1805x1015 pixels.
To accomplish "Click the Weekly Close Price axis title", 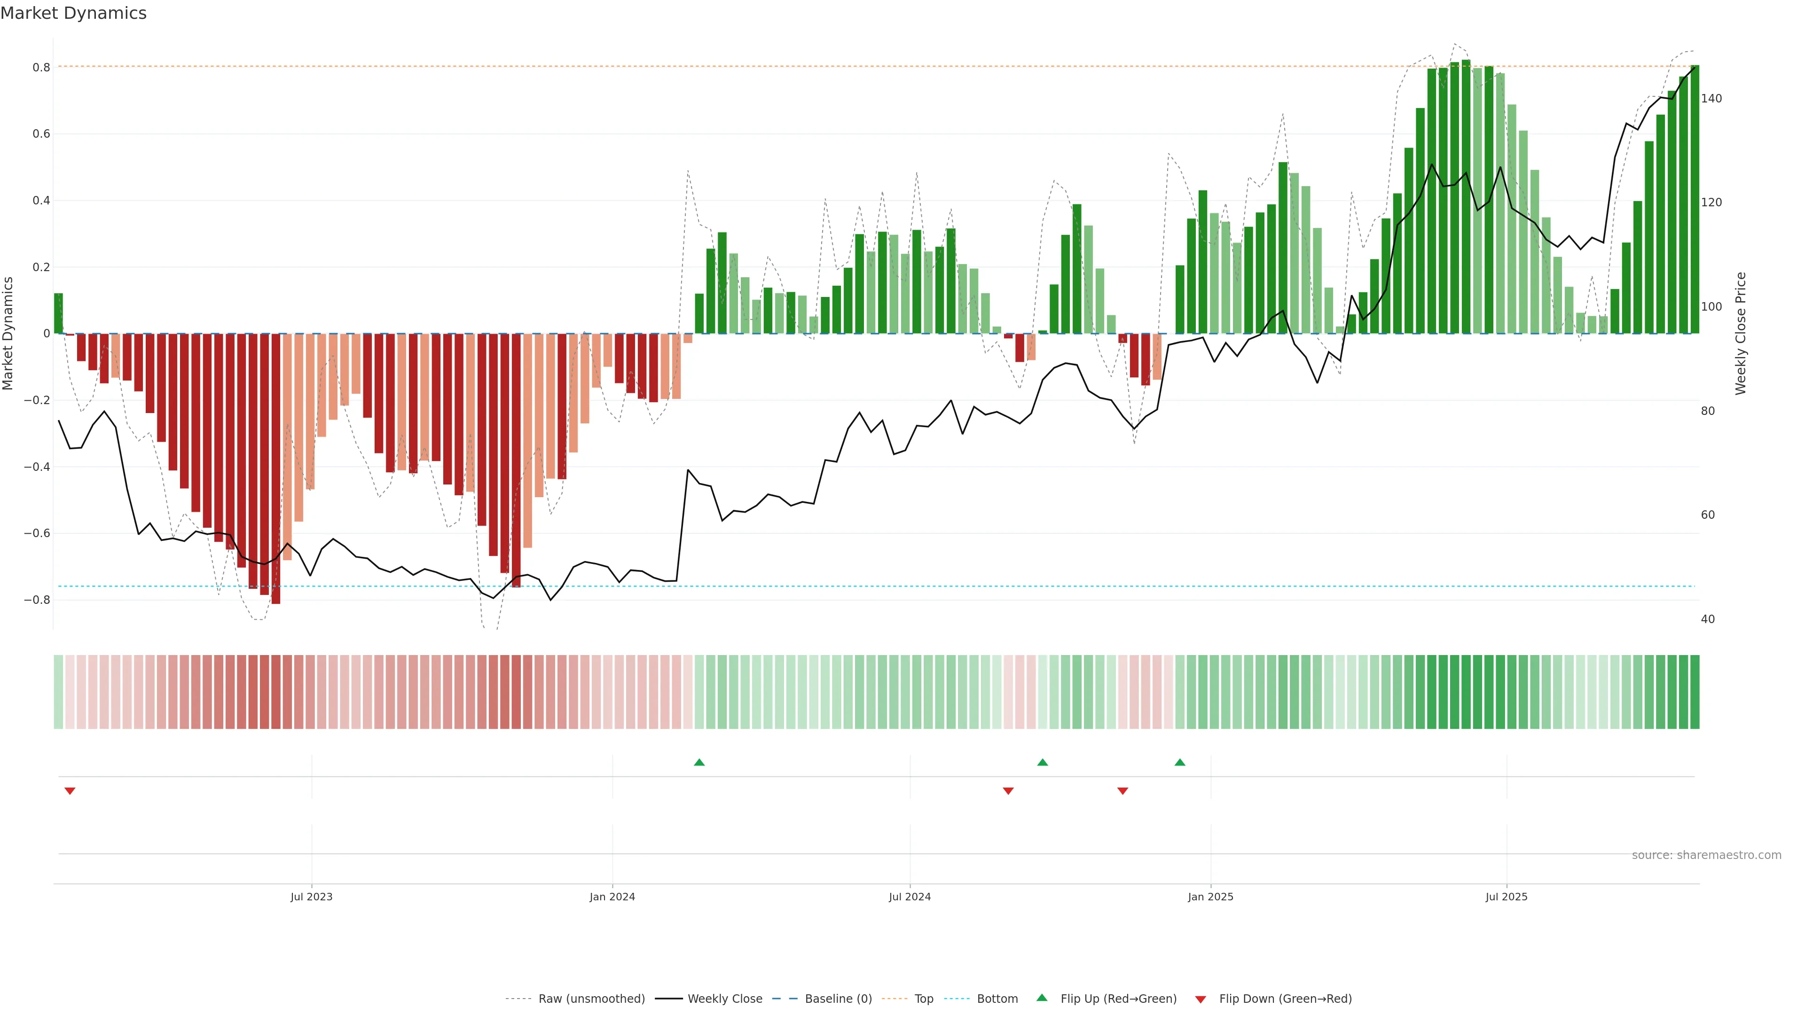I will coord(1741,334).
